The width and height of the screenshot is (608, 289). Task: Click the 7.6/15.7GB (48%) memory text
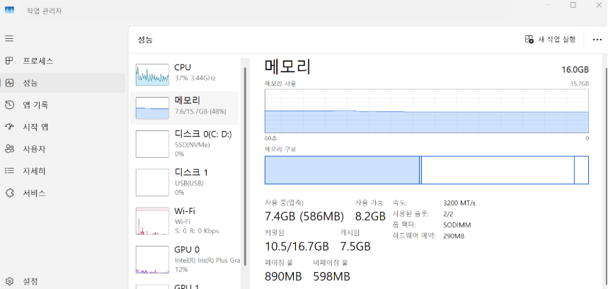(x=200, y=111)
